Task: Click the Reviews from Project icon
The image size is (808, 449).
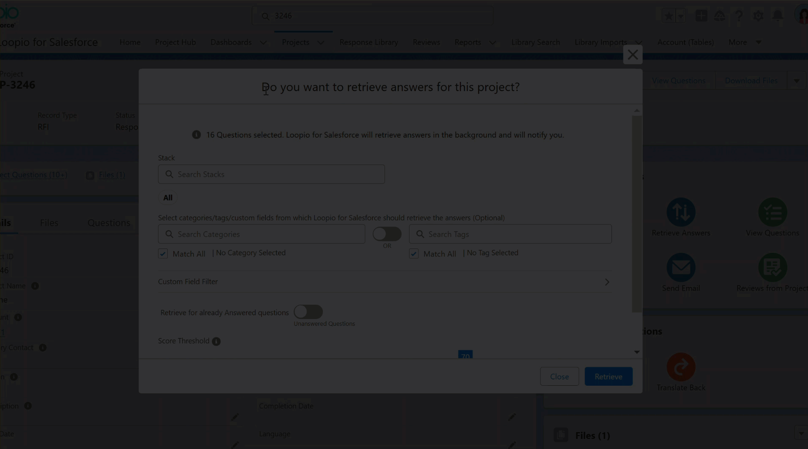Action: [x=773, y=267]
